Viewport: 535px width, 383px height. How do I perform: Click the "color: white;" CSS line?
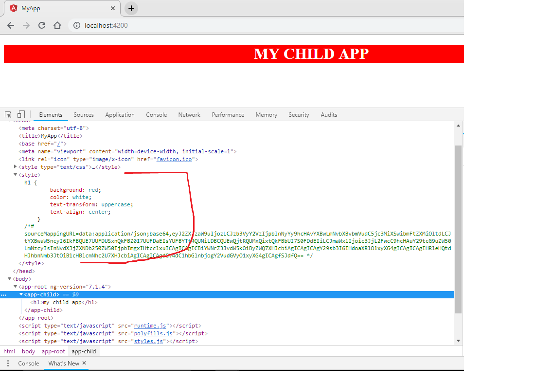[x=71, y=197]
